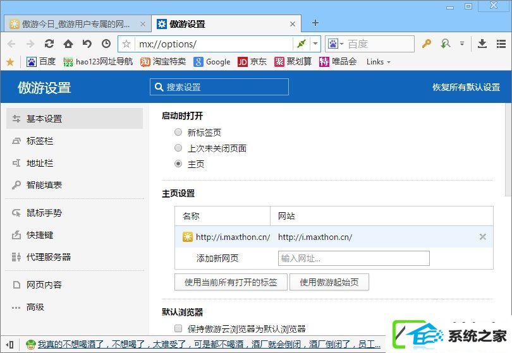Choose the 主页 radio option
512x353 pixels.
[178, 164]
